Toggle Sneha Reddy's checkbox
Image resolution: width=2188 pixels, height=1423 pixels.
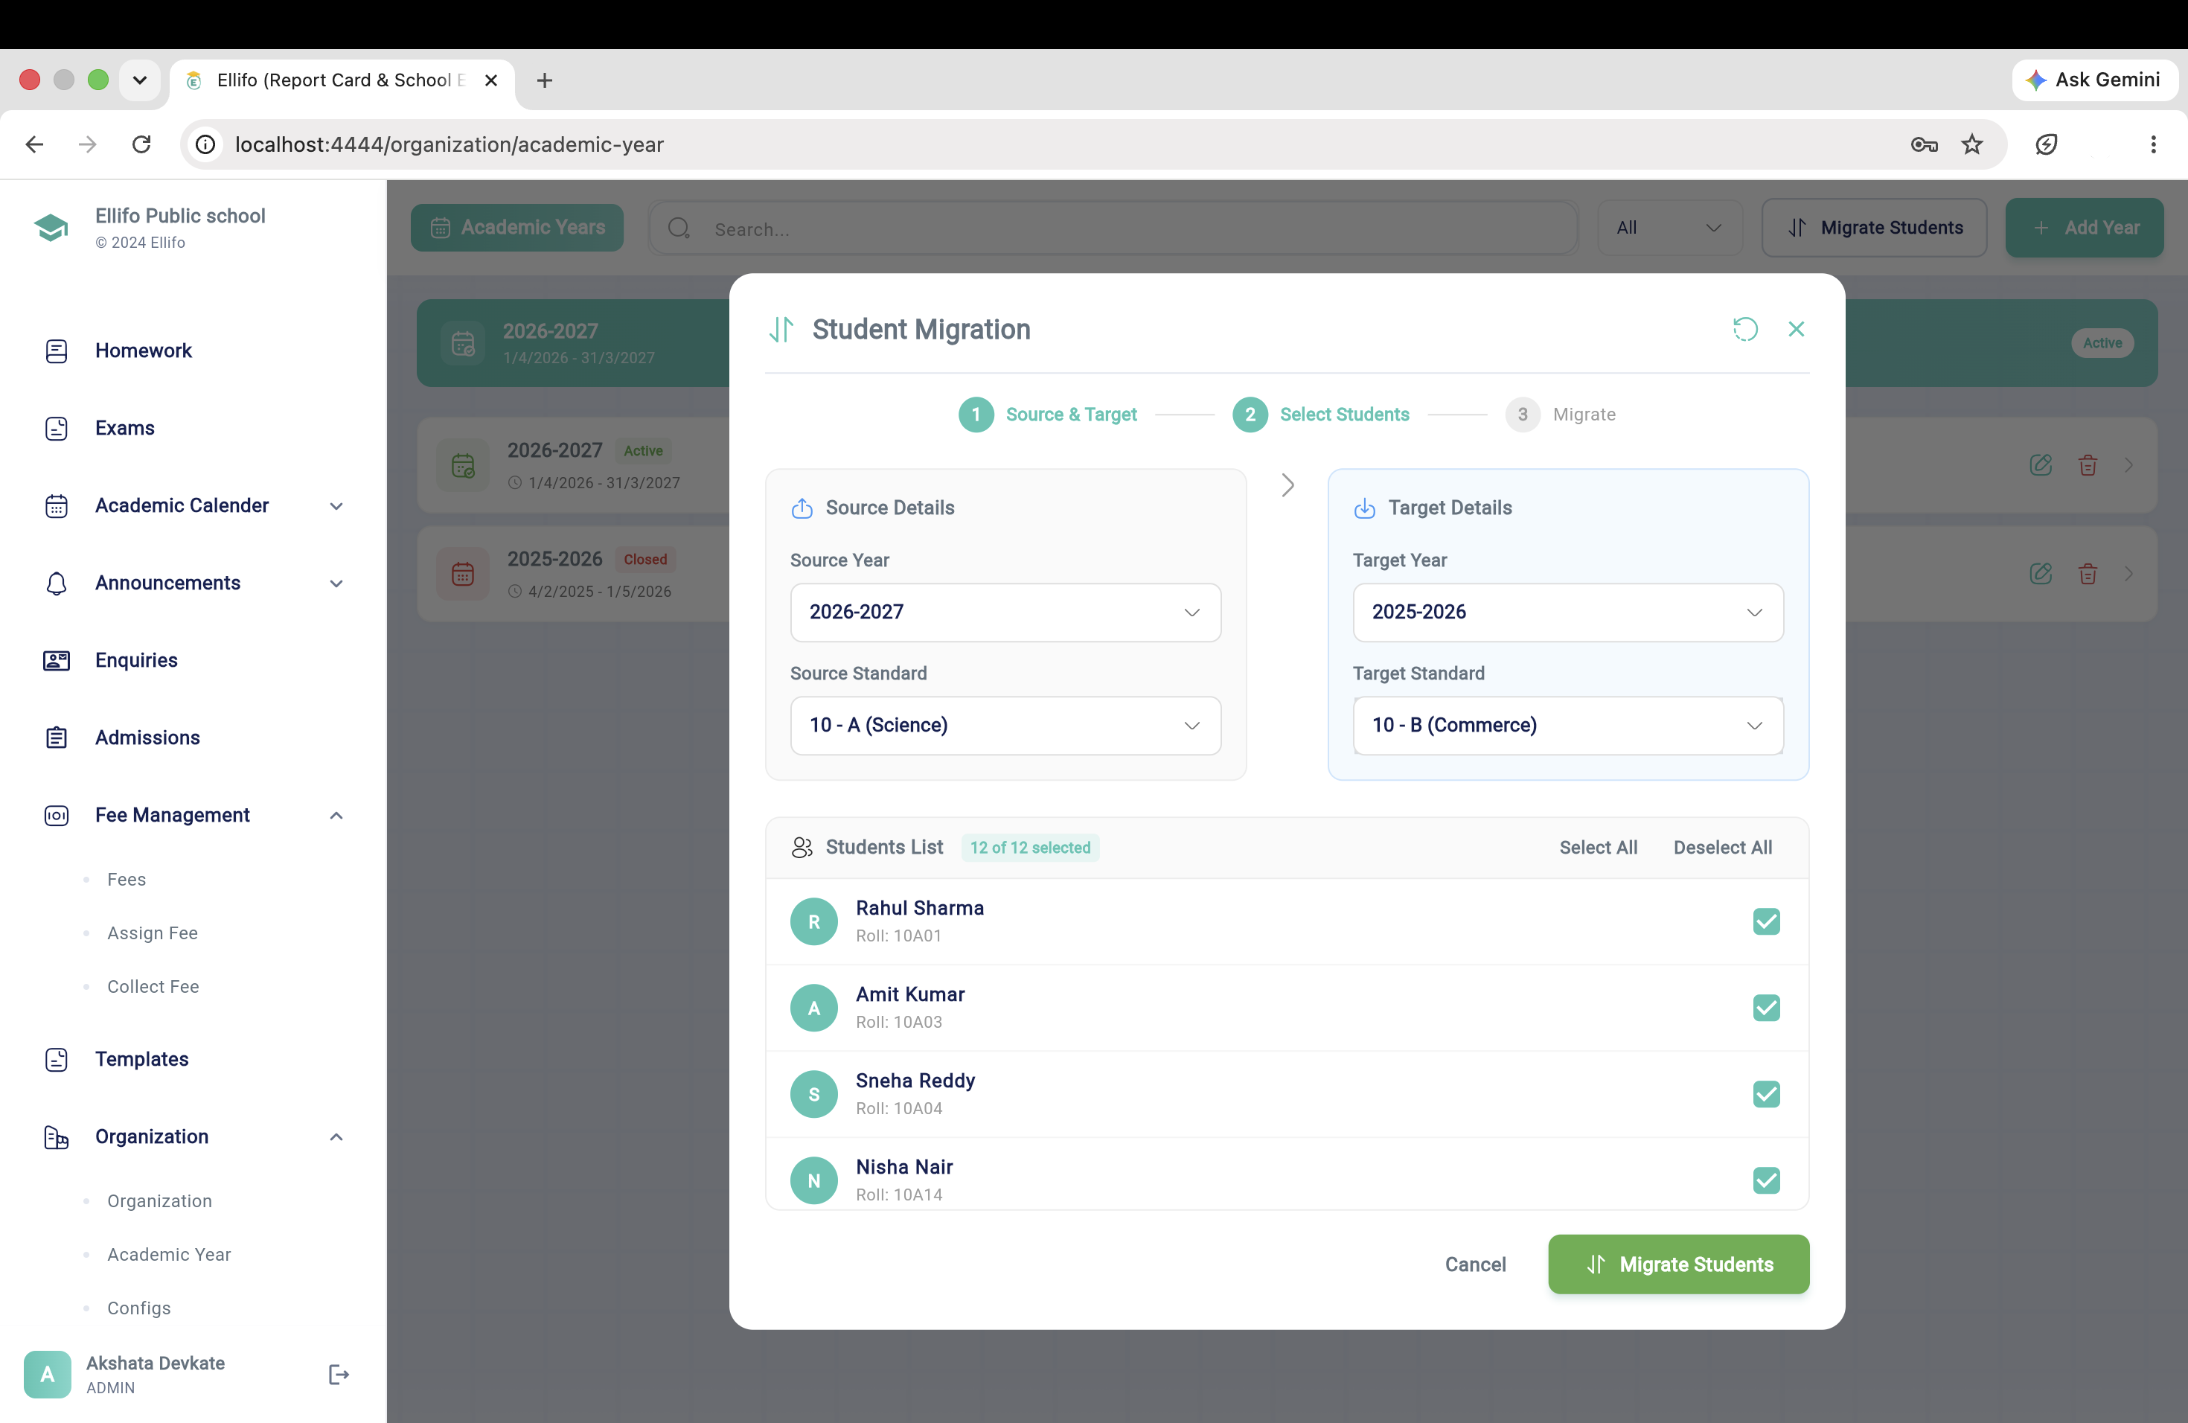(1766, 1094)
